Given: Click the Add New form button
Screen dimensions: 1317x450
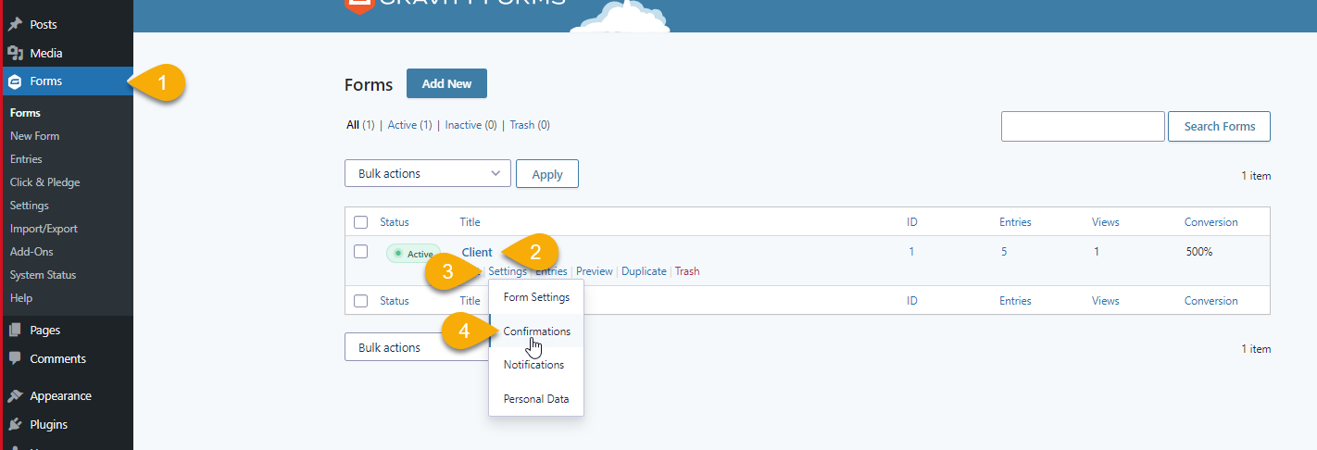Looking at the screenshot, I should tap(446, 83).
